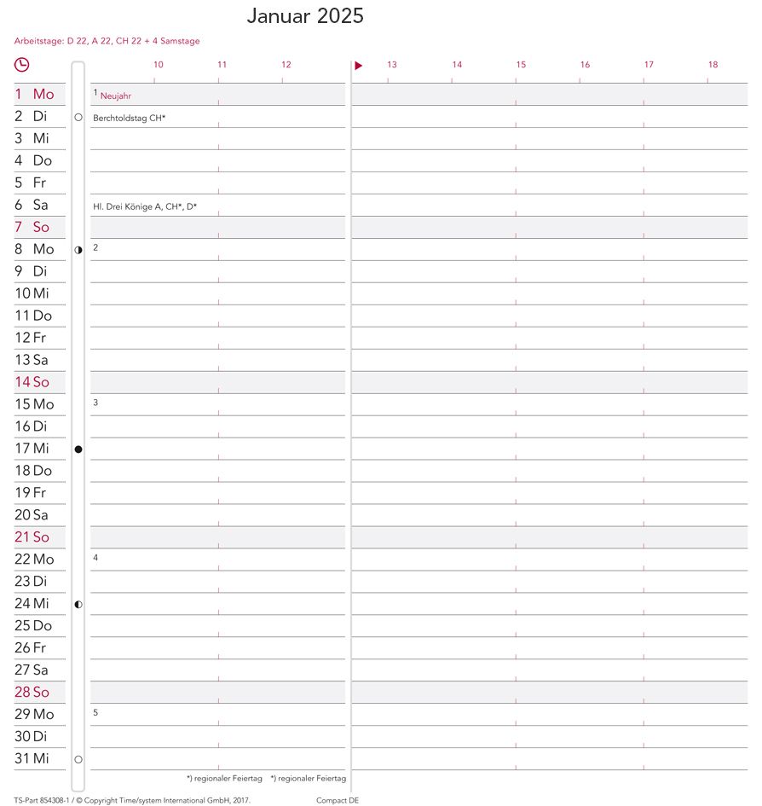Click the Januar 2025 title

click(305, 16)
